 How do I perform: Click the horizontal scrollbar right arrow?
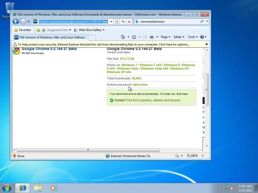coord(202,150)
